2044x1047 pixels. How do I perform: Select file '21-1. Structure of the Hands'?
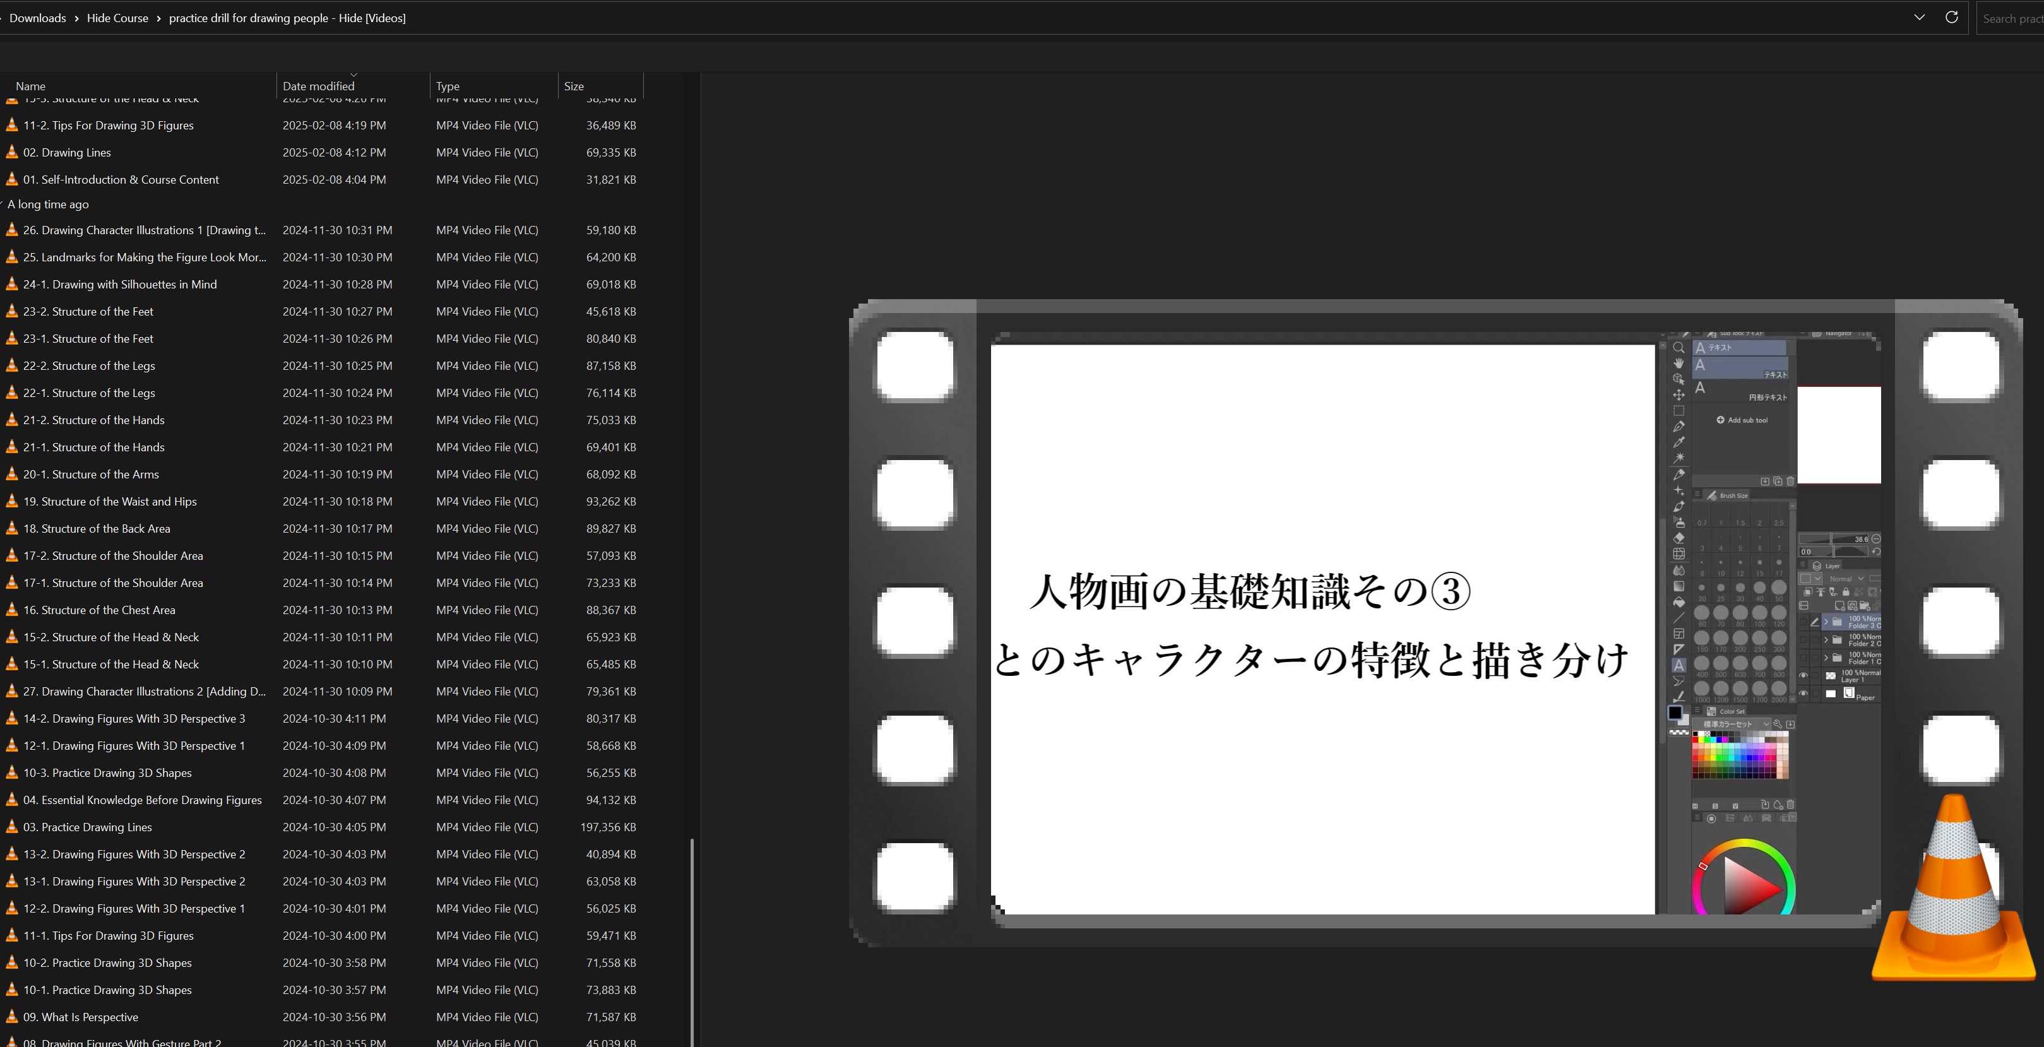point(93,447)
